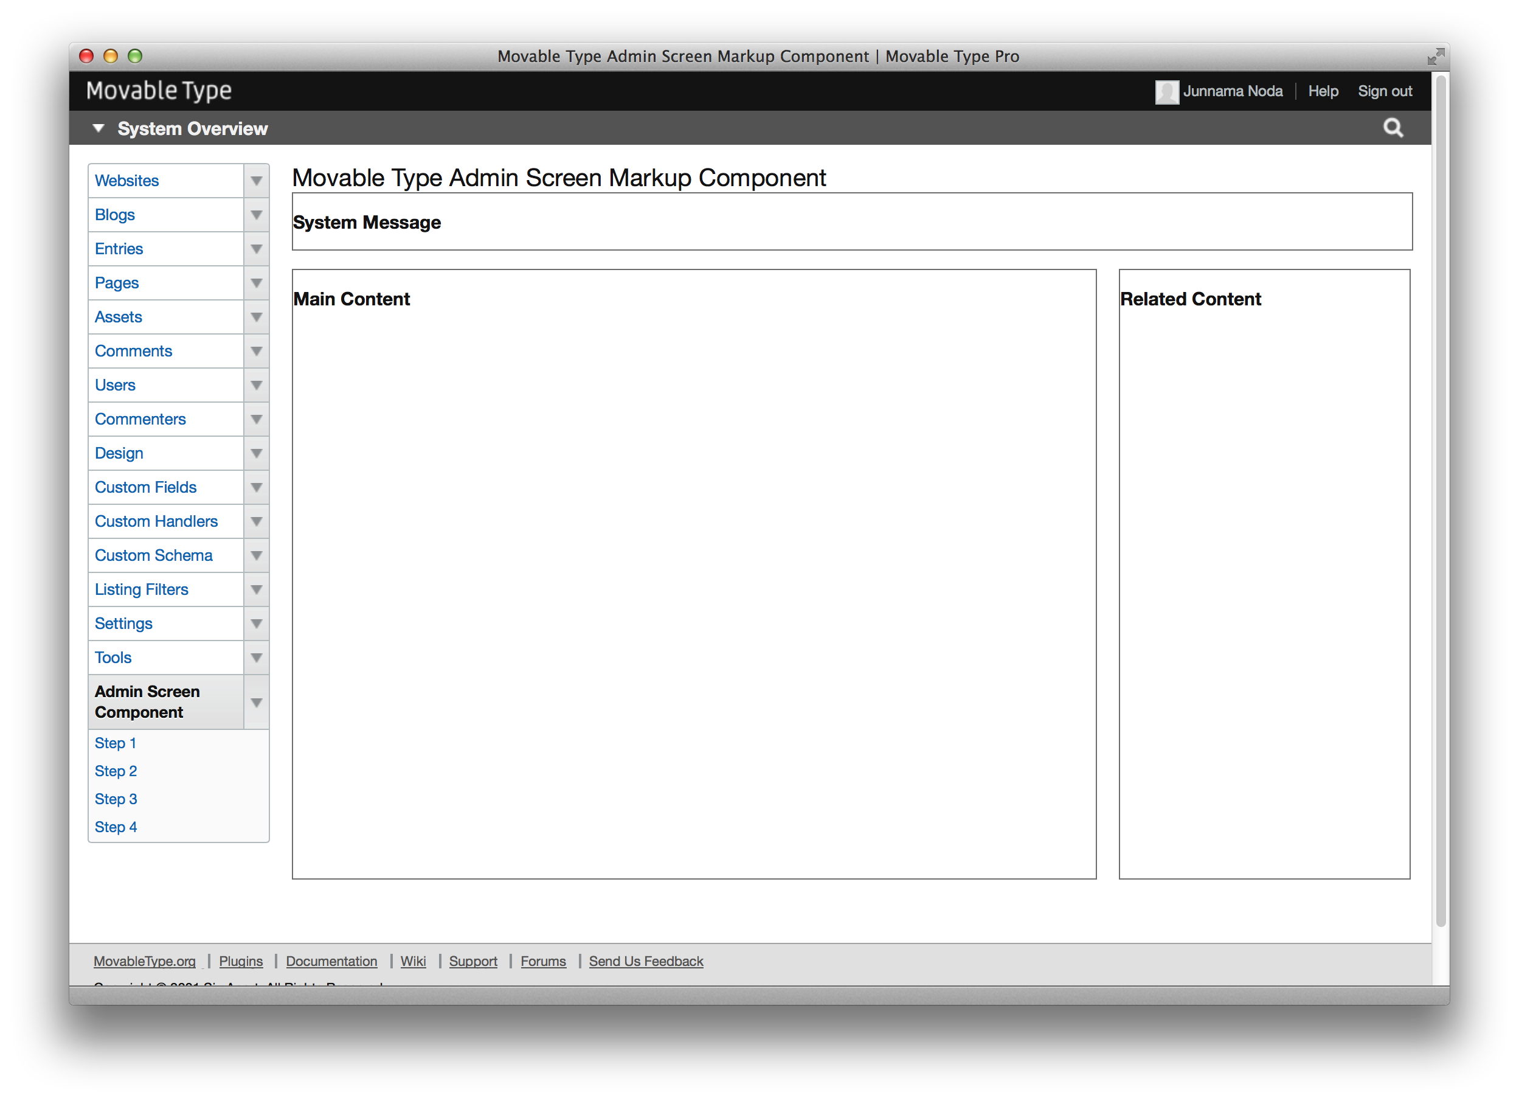Expand the Pages menu arrow
The image size is (1519, 1101).
[257, 283]
